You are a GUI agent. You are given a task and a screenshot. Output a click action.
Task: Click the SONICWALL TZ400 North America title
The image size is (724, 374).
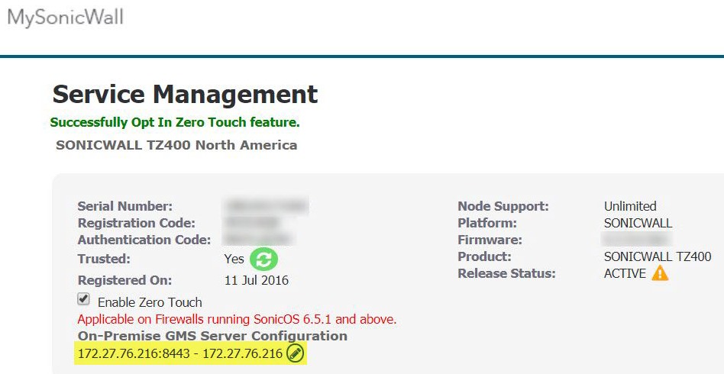pos(176,145)
